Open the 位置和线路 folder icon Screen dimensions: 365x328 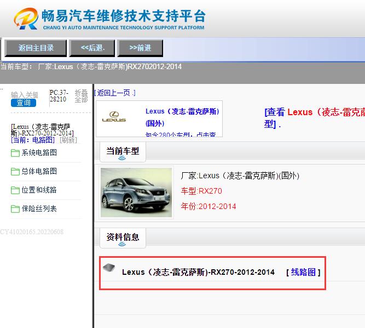point(15,190)
